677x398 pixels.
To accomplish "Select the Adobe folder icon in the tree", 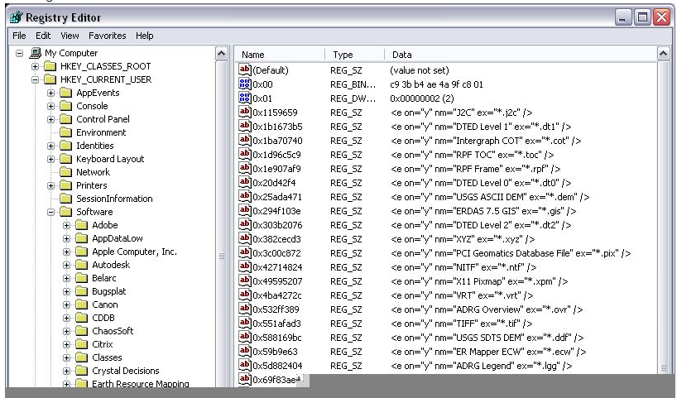I will coord(81,225).
